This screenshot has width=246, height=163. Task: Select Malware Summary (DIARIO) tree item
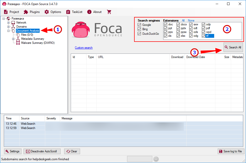pyautogui.click(x=38, y=43)
